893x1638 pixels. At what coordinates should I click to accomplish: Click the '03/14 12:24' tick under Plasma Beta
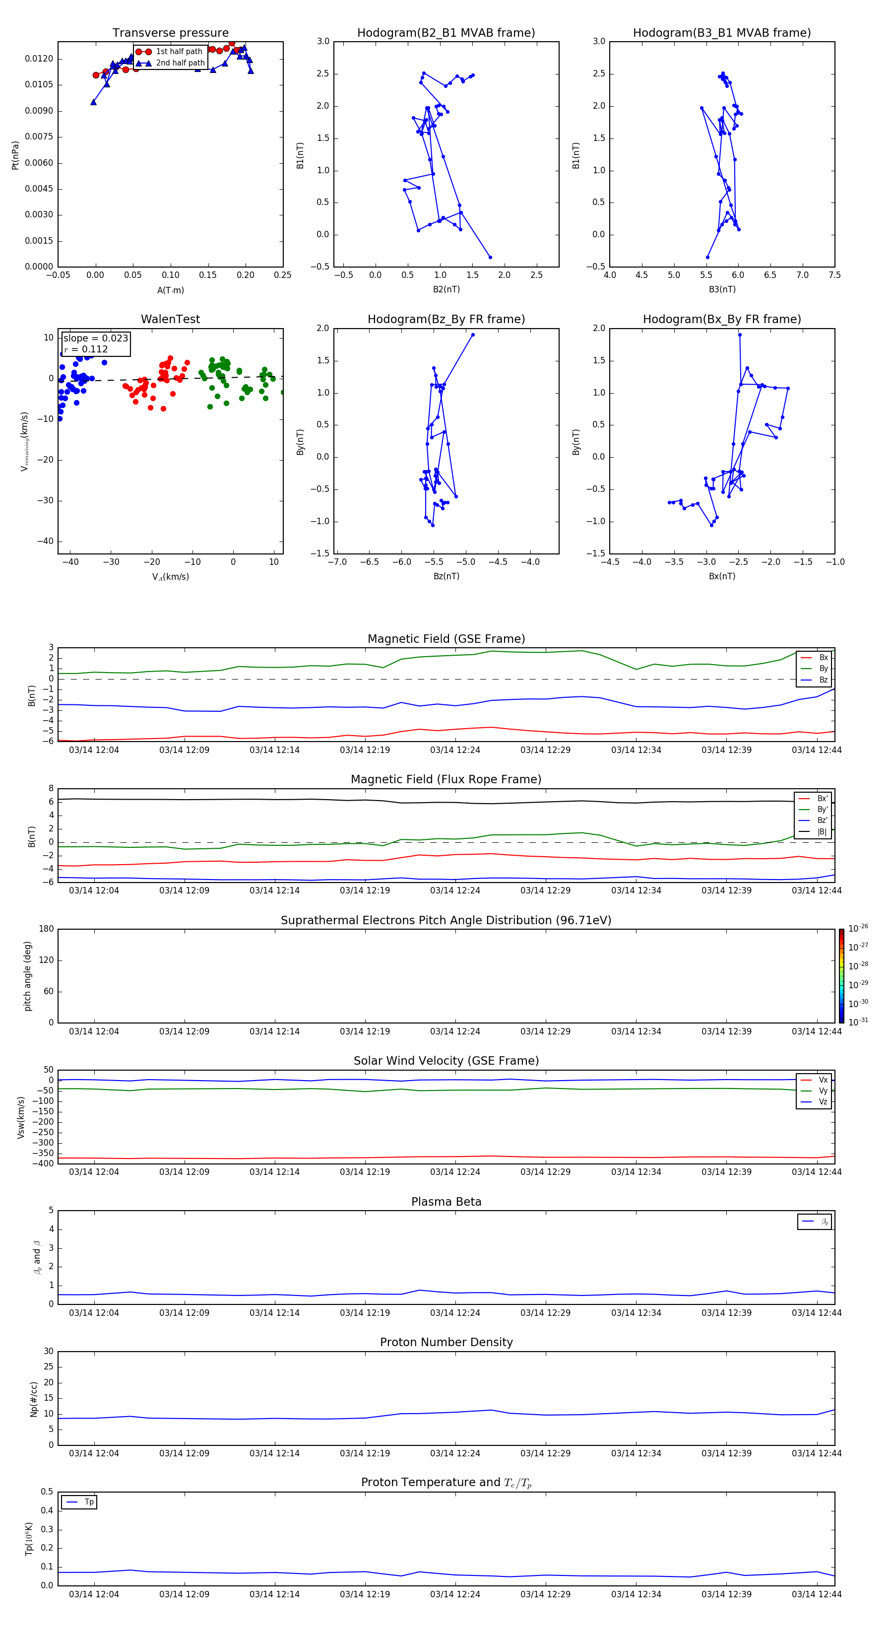[455, 1313]
